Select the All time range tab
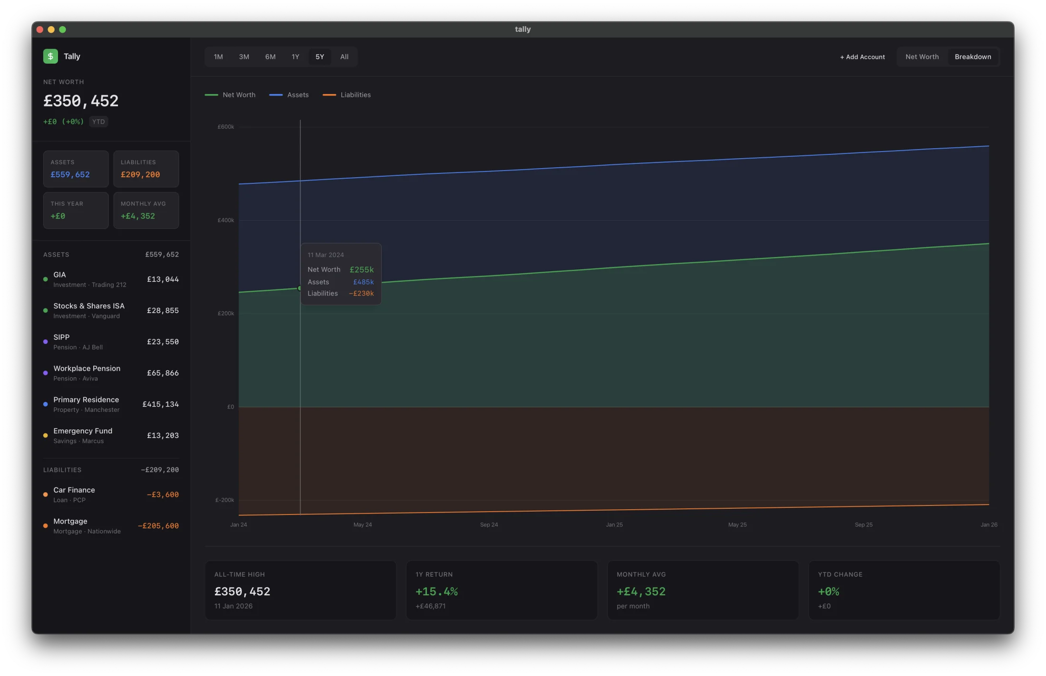 click(344, 57)
